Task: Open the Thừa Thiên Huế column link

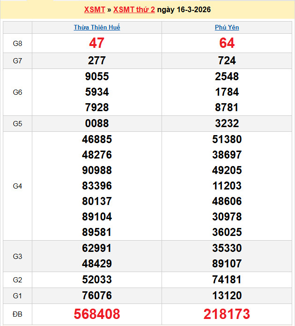Action: [97, 28]
